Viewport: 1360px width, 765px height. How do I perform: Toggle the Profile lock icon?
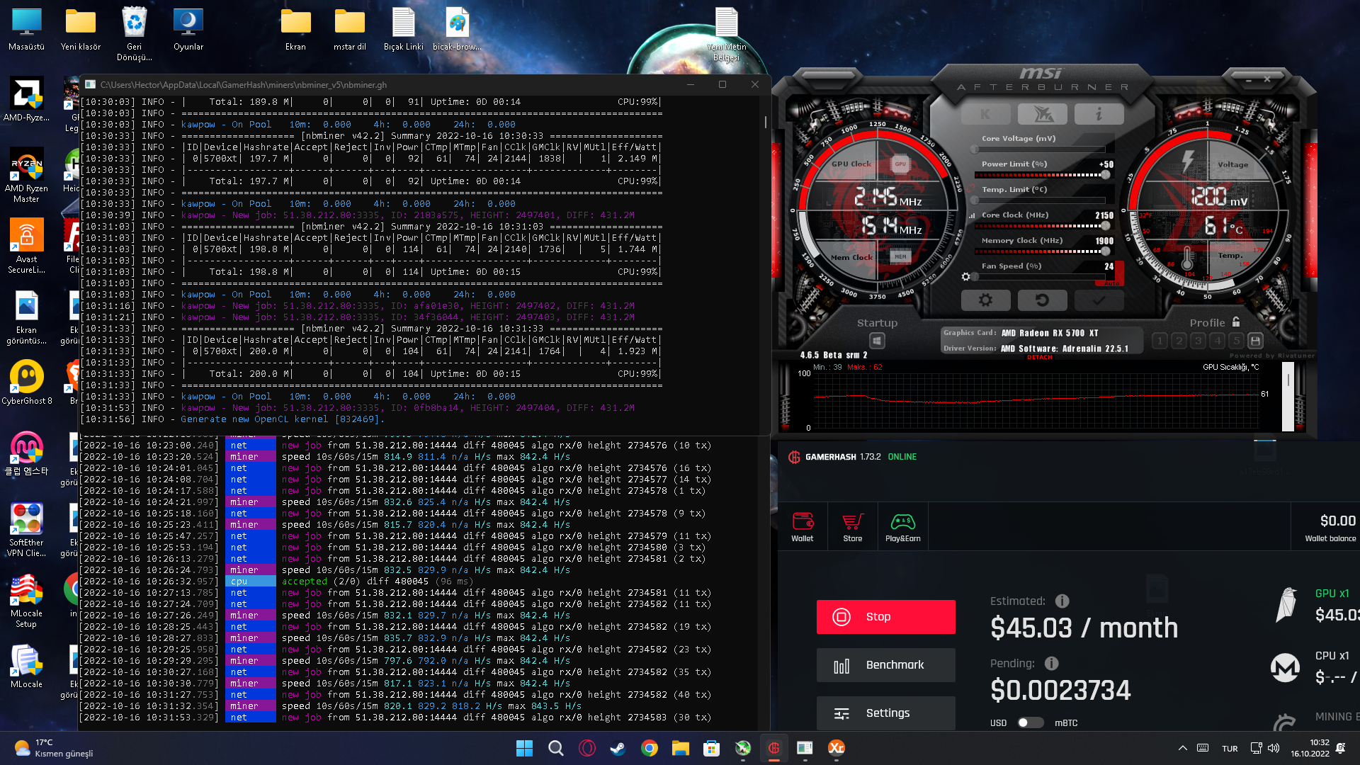click(x=1236, y=322)
